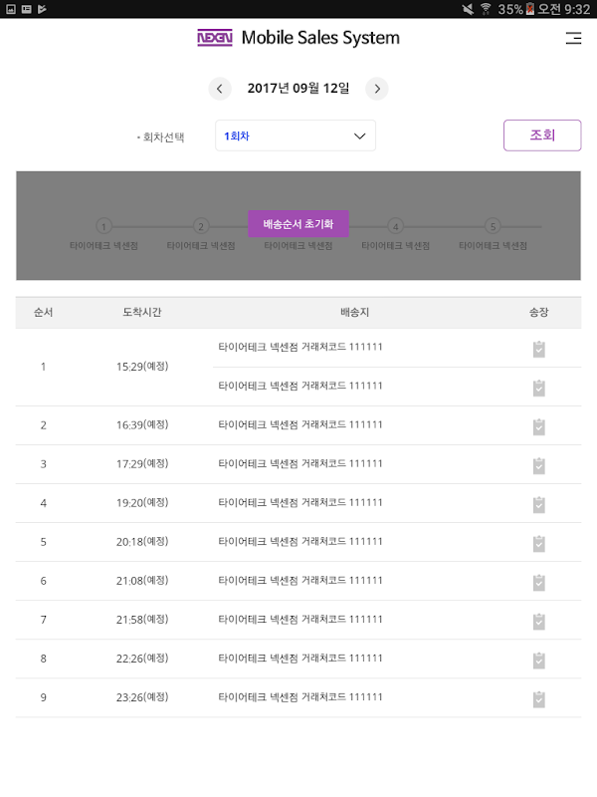Image resolution: width=597 pixels, height=797 pixels.
Task: Go to the previous date
Action: point(220,89)
